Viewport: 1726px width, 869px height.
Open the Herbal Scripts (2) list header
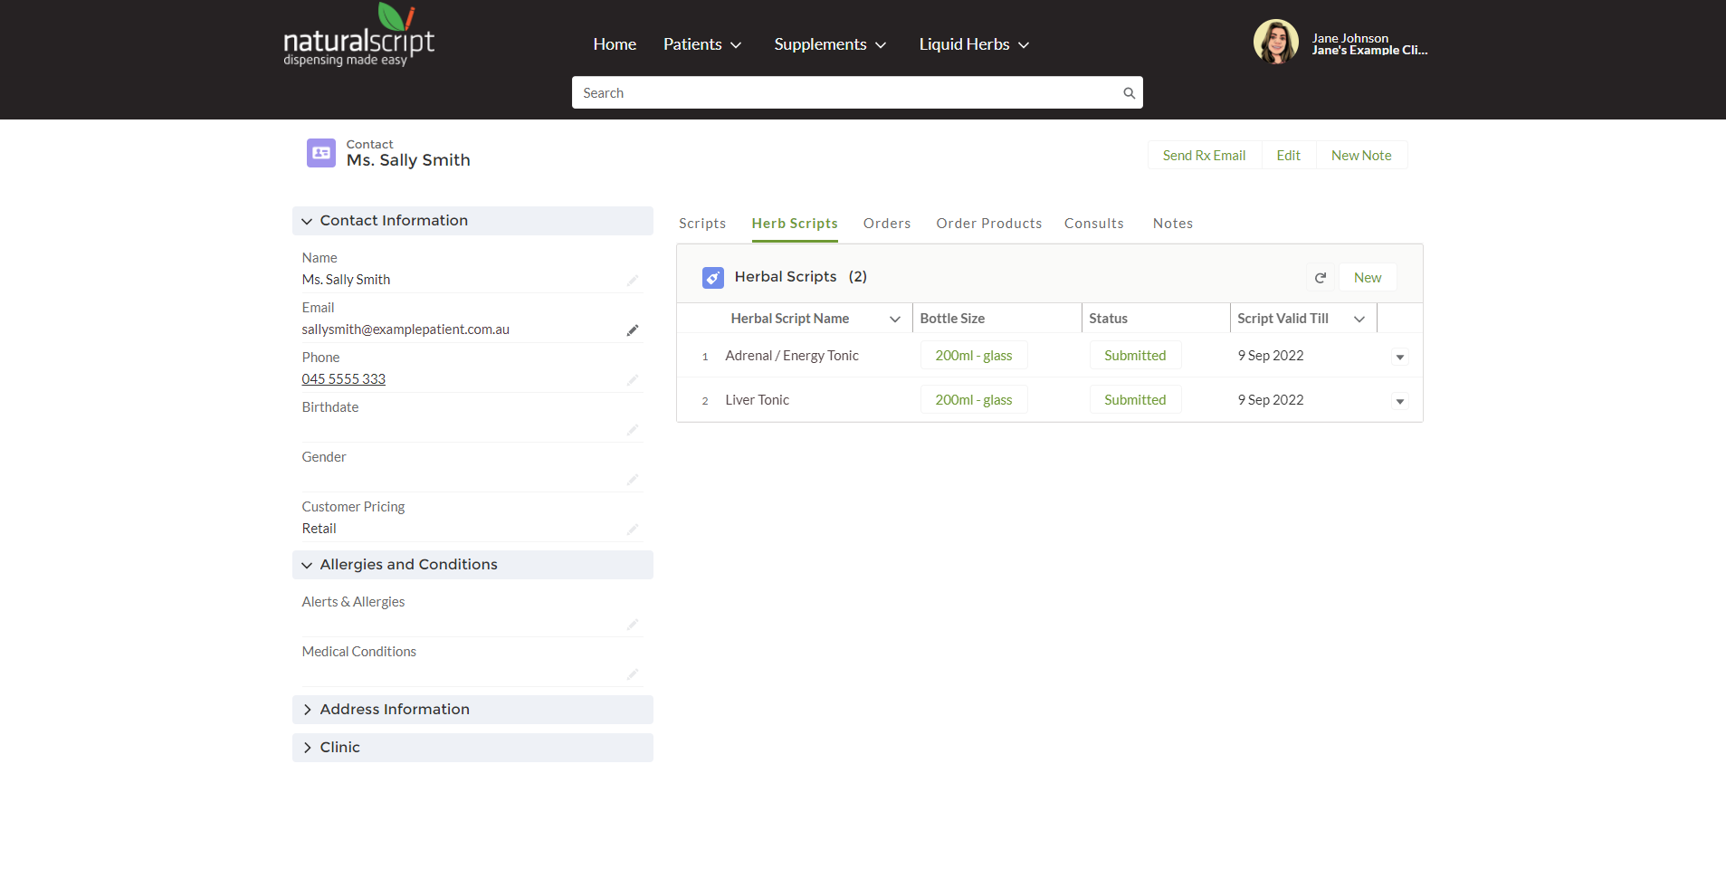[801, 277]
